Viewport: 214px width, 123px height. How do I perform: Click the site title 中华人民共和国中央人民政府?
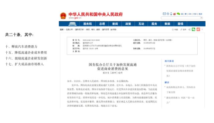96,14
